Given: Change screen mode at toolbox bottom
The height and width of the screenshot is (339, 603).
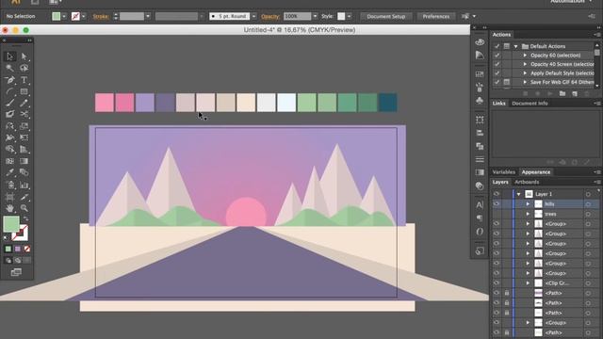Looking at the screenshot, I should click(16, 272).
